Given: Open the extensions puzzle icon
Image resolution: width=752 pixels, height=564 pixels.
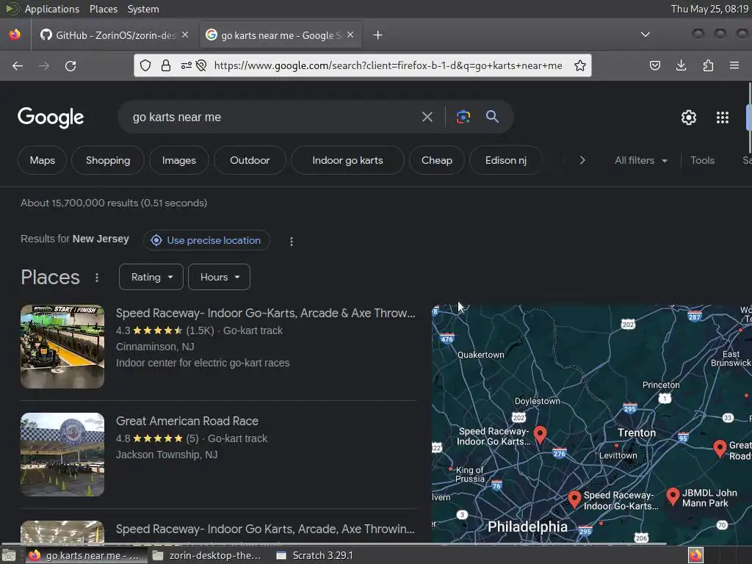Looking at the screenshot, I should 708,65.
